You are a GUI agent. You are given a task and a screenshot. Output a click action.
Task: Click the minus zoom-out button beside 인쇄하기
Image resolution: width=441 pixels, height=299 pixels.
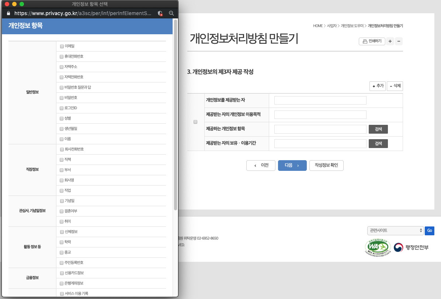click(x=399, y=41)
